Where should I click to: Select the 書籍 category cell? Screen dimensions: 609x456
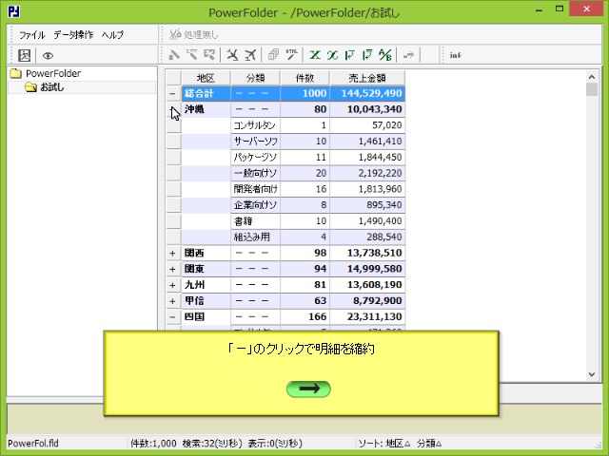[256, 221]
